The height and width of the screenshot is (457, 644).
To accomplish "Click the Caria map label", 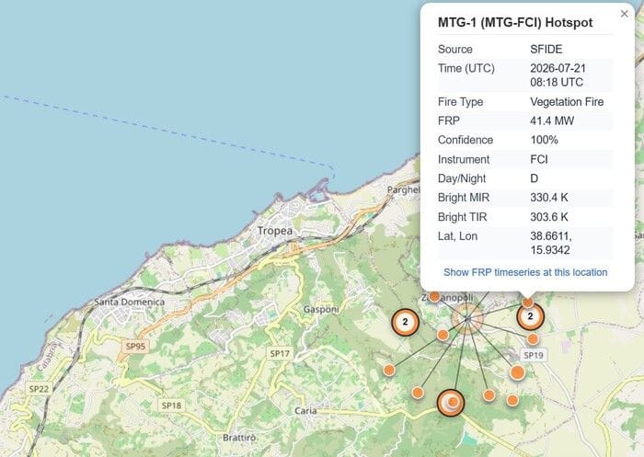I will (305, 411).
